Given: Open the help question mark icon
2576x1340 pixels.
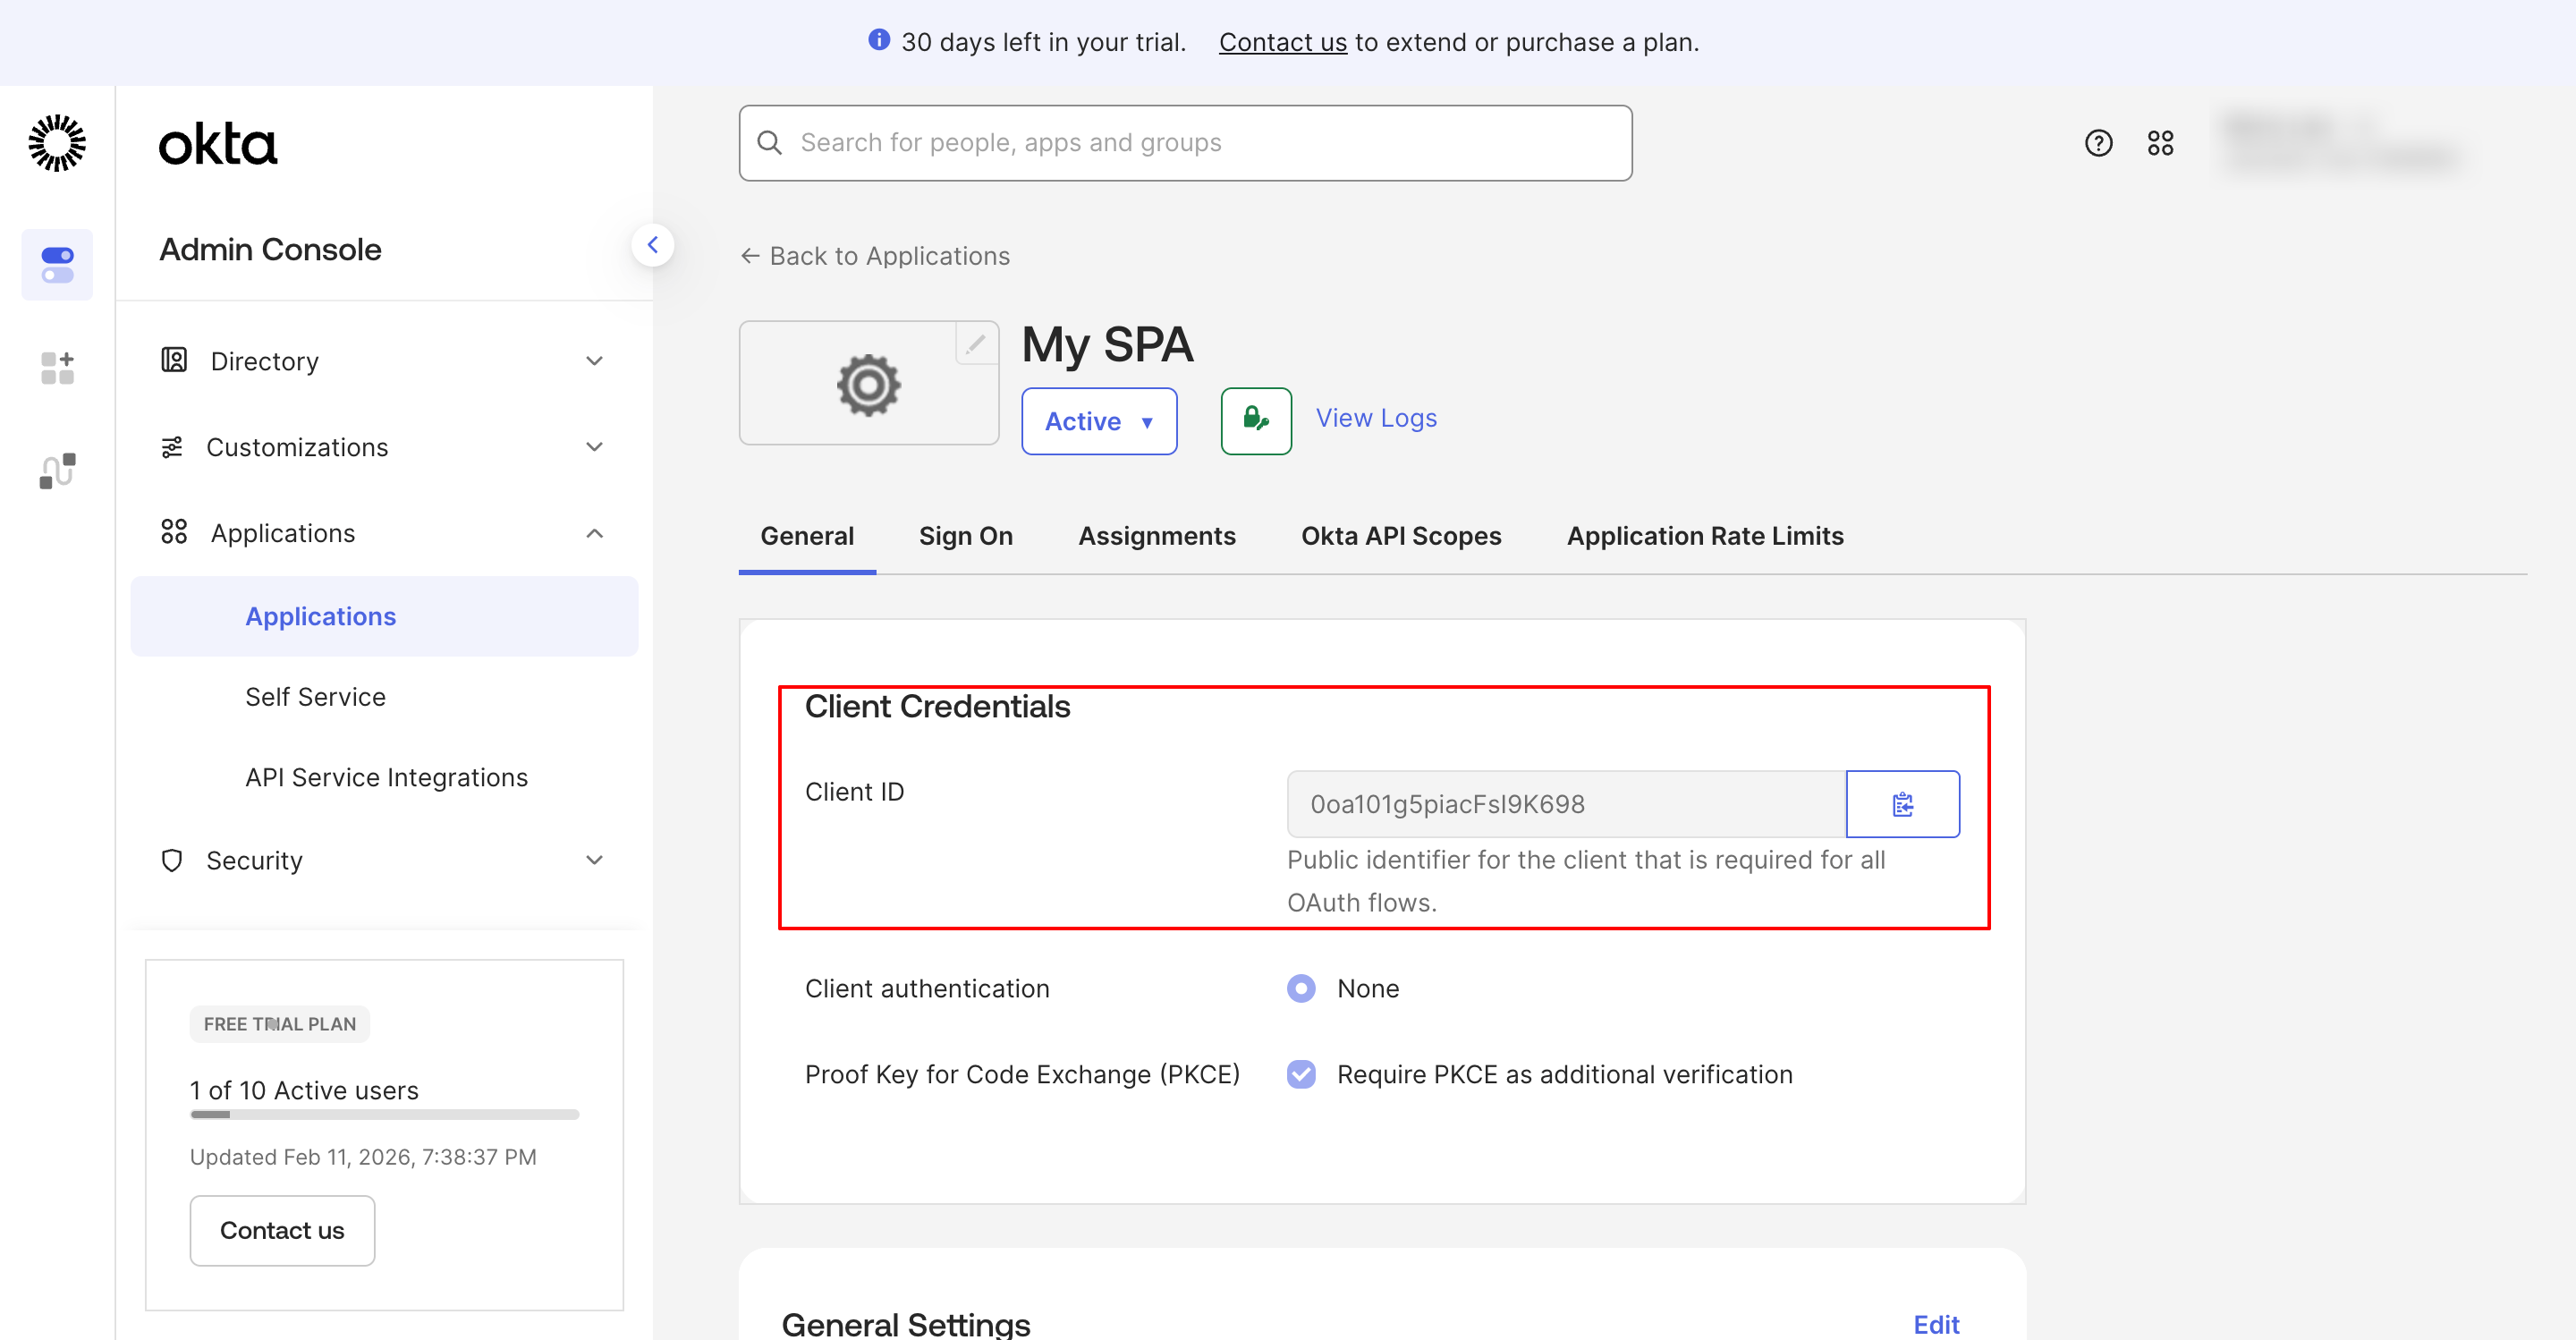Looking at the screenshot, I should 2098,143.
